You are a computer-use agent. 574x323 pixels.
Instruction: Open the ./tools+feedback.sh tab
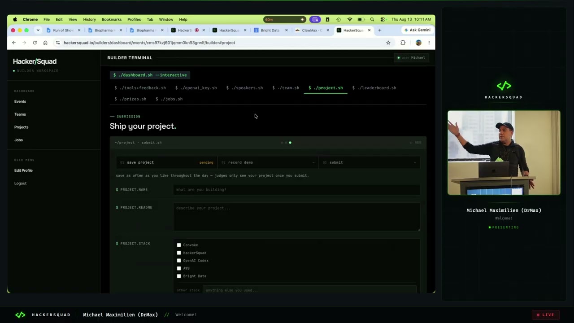point(140,88)
